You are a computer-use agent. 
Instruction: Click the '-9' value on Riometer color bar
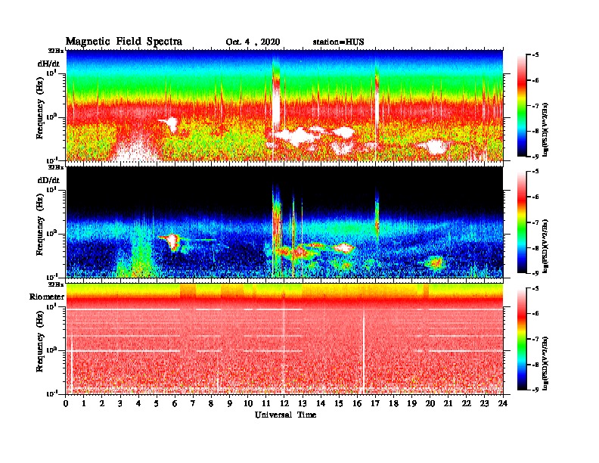click(535, 390)
